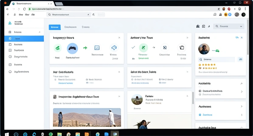Click the browser back arrow
The width and height of the screenshot is (253, 136).
coord(8,9)
